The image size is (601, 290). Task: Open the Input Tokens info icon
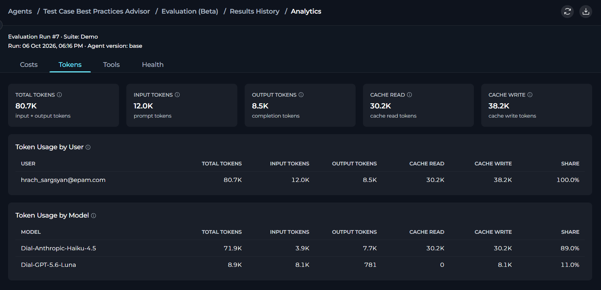tap(177, 95)
